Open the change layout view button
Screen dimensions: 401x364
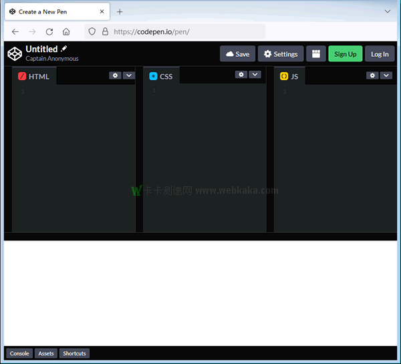tap(315, 54)
